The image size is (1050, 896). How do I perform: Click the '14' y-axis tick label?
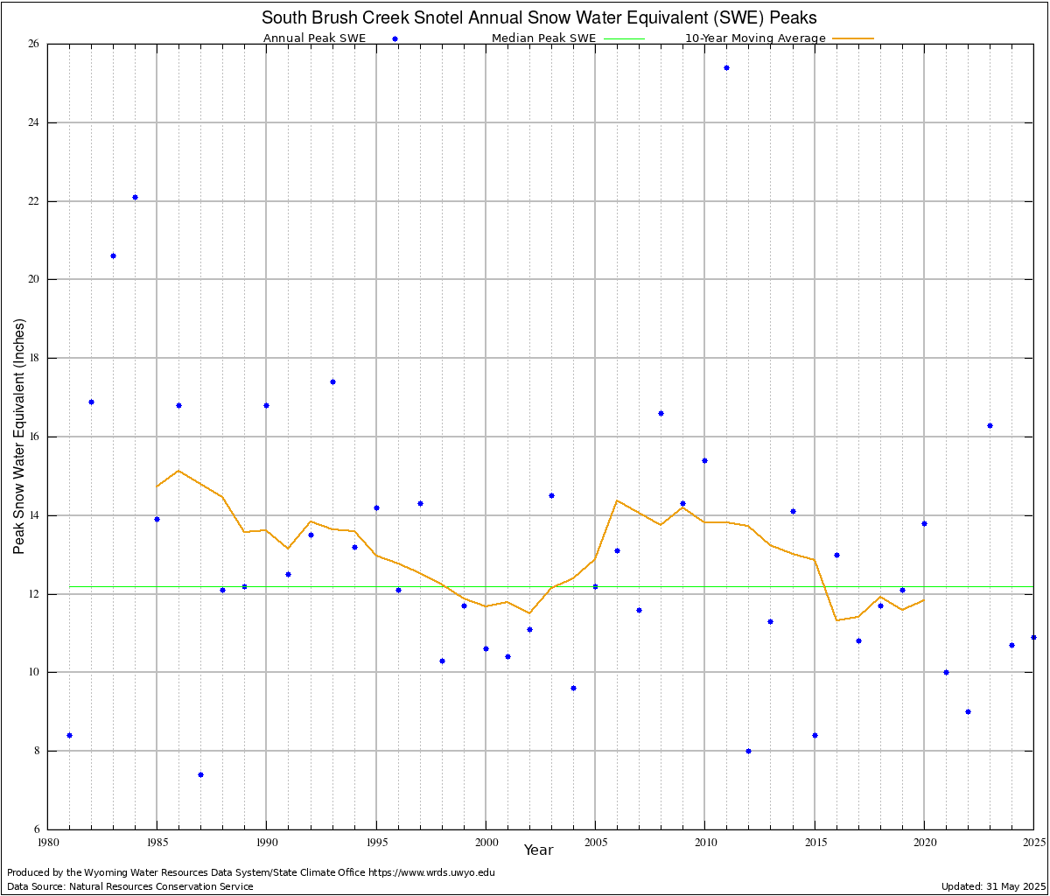coord(36,515)
